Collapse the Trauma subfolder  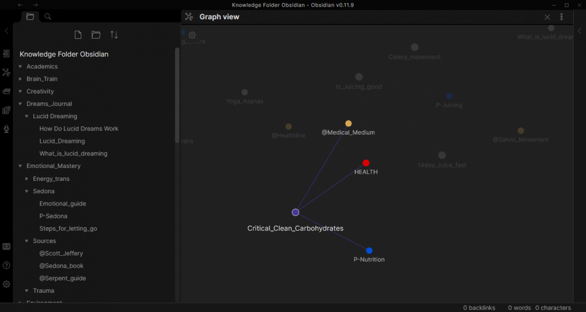[x=26, y=291]
